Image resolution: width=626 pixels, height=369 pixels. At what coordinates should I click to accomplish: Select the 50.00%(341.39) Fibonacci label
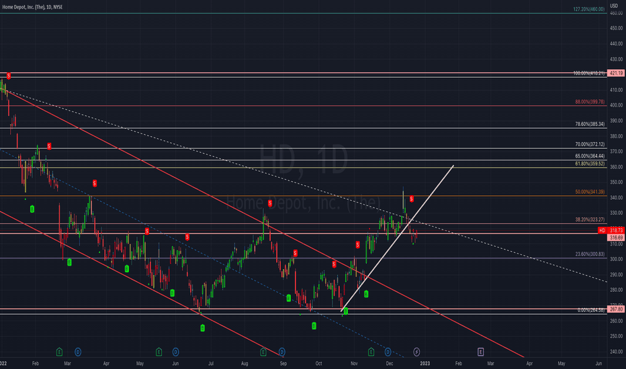[x=590, y=192]
